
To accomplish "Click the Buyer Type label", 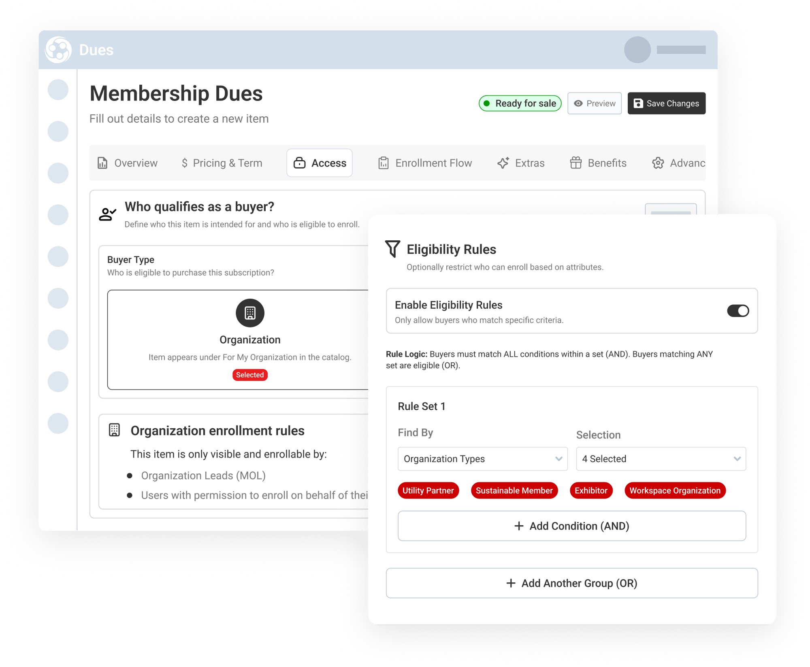I will [130, 259].
